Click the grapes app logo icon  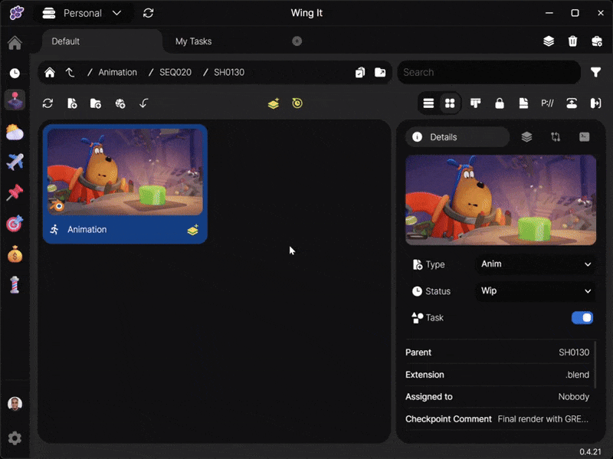(16, 12)
